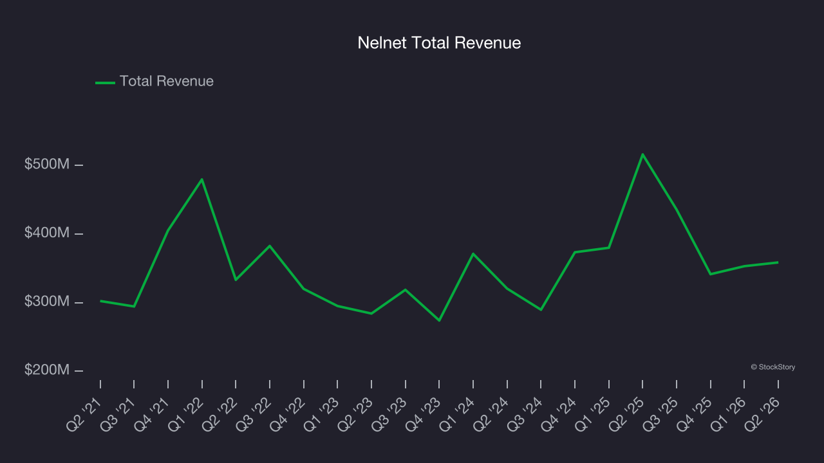Click the Nelnet Total Revenue chart title
The width and height of the screenshot is (824, 463).
pos(439,43)
